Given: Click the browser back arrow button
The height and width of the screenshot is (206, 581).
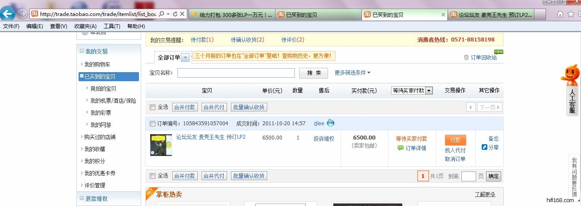Looking at the screenshot, I should coord(7,13).
